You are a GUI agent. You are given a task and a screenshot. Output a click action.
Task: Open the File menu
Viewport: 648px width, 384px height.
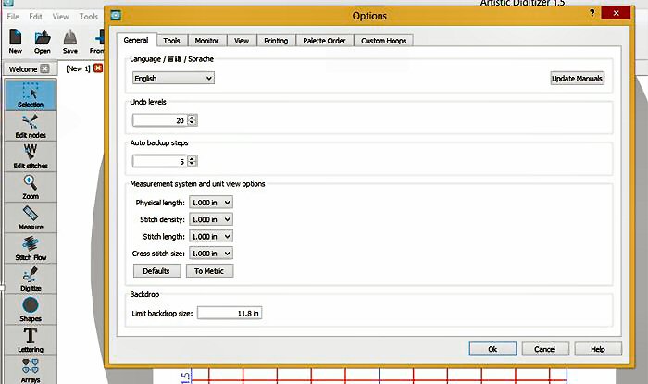pos(13,16)
